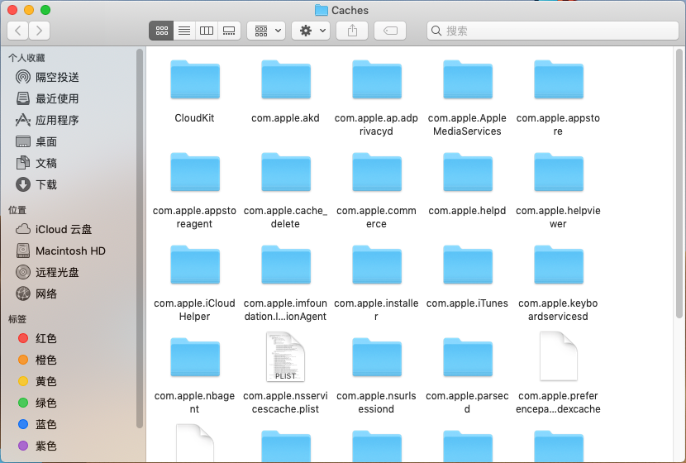Viewport: 686px width, 463px height.
Task: Select the com.apple.nbagent folder
Action: 195,358
